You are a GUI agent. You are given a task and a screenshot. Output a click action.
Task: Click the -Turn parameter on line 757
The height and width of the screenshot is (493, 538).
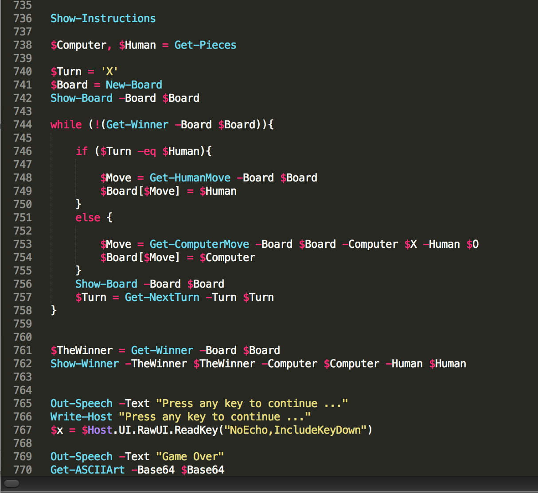(x=221, y=297)
